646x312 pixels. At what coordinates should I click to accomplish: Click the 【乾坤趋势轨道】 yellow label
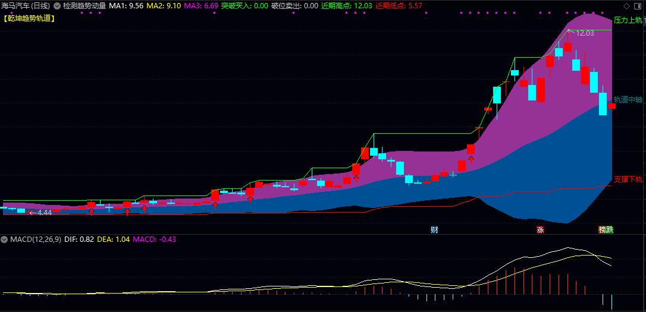(x=29, y=18)
